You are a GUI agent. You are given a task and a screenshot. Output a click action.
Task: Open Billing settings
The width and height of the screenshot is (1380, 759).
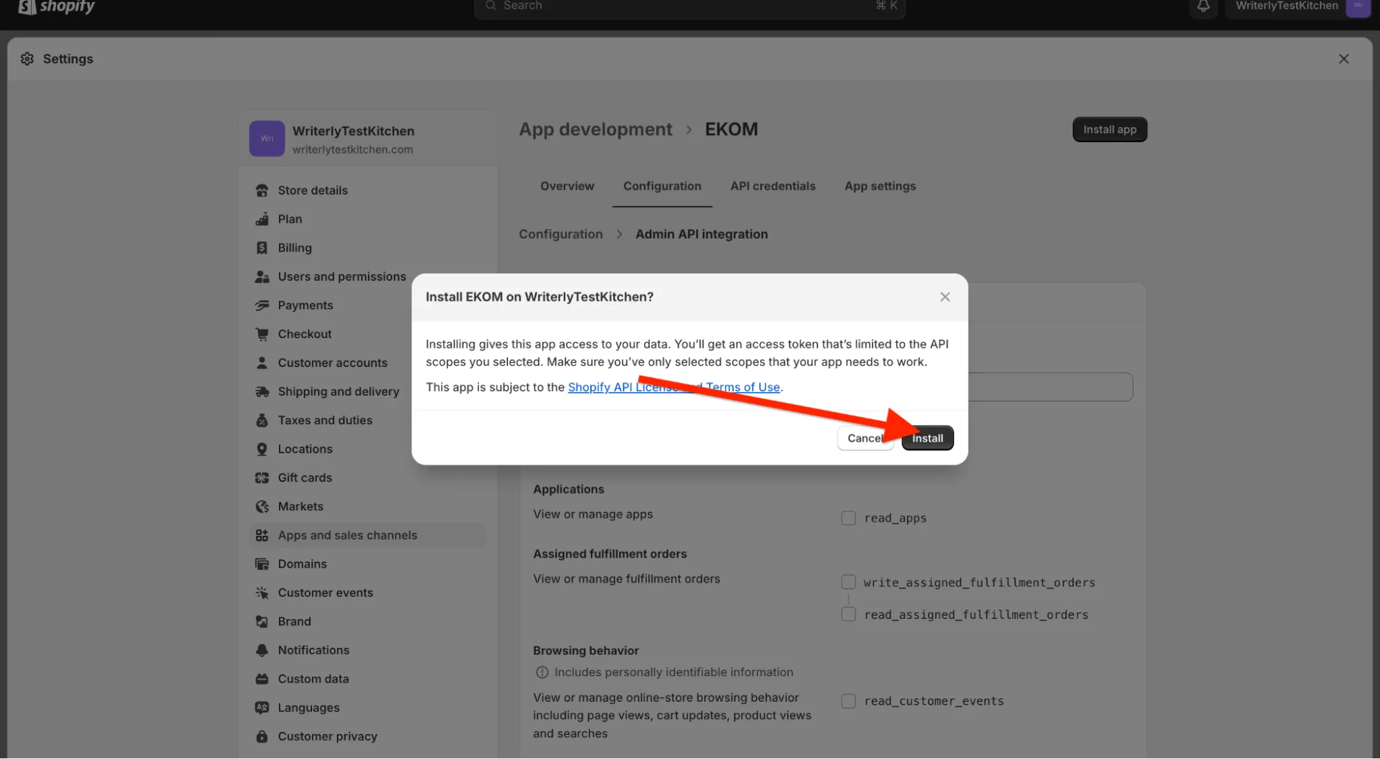pos(367,248)
